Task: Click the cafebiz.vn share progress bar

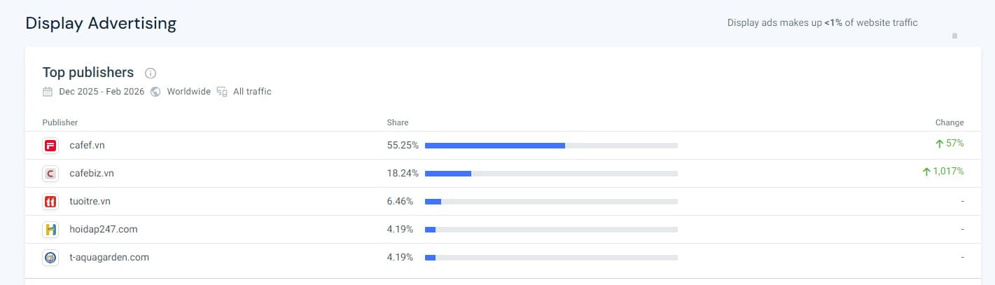Action: coord(550,174)
